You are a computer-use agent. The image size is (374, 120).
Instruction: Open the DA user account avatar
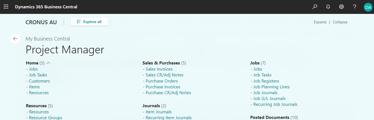click(368, 7)
